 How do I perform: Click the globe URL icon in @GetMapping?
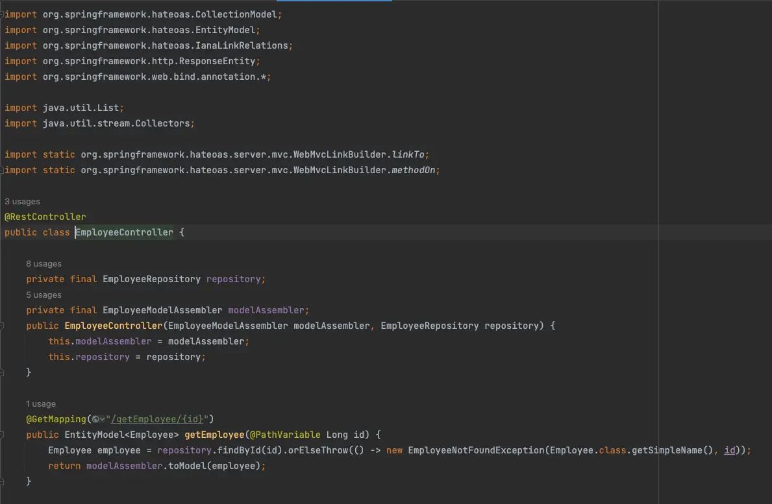pos(95,419)
